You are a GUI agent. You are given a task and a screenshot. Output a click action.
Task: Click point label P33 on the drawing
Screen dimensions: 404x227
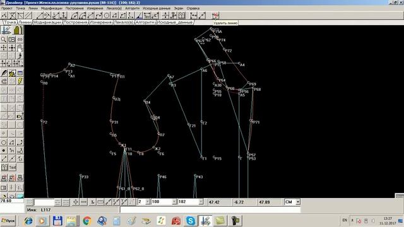click(85, 177)
